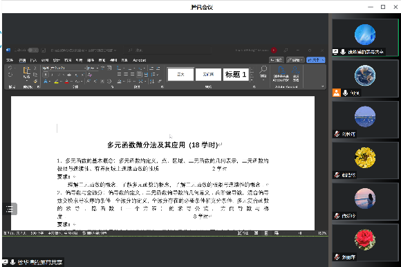The image size is (401, 267).
Task: Open the paragraph settings dialog launcher
Action: pyautogui.click(x=162, y=87)
